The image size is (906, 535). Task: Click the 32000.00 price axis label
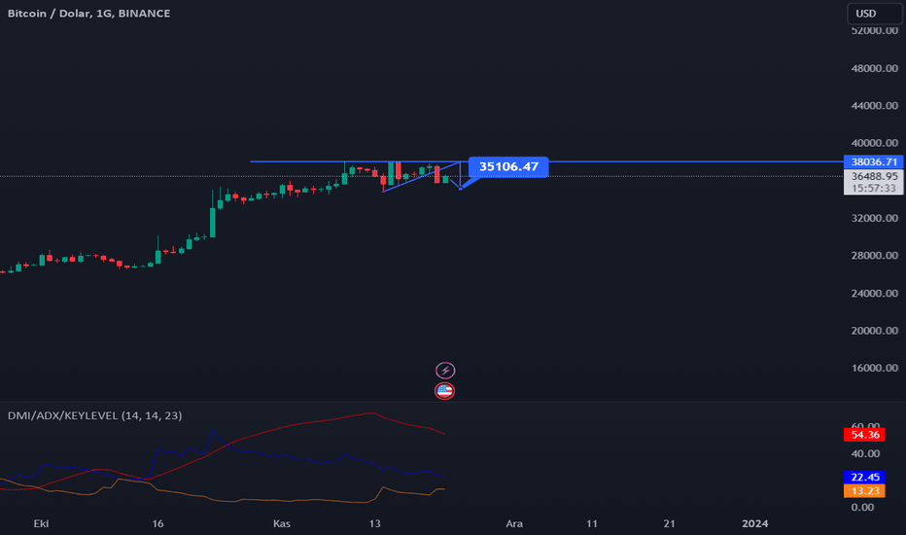(874, 218)
